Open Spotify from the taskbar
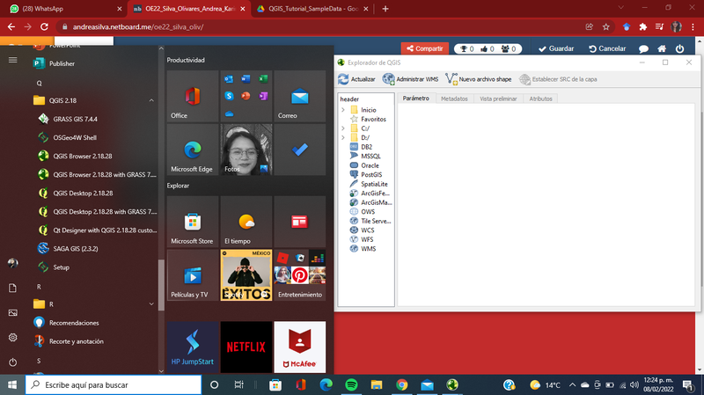 click(x=351, y=384)
